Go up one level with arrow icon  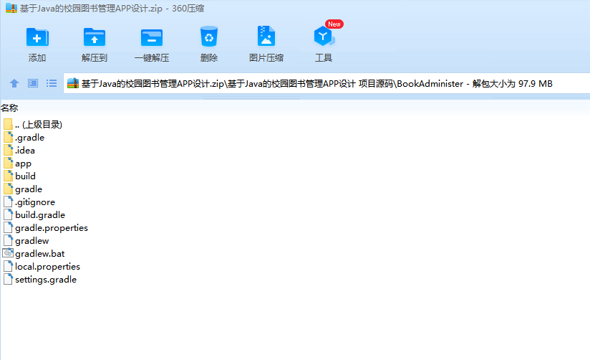coord(14,83)
